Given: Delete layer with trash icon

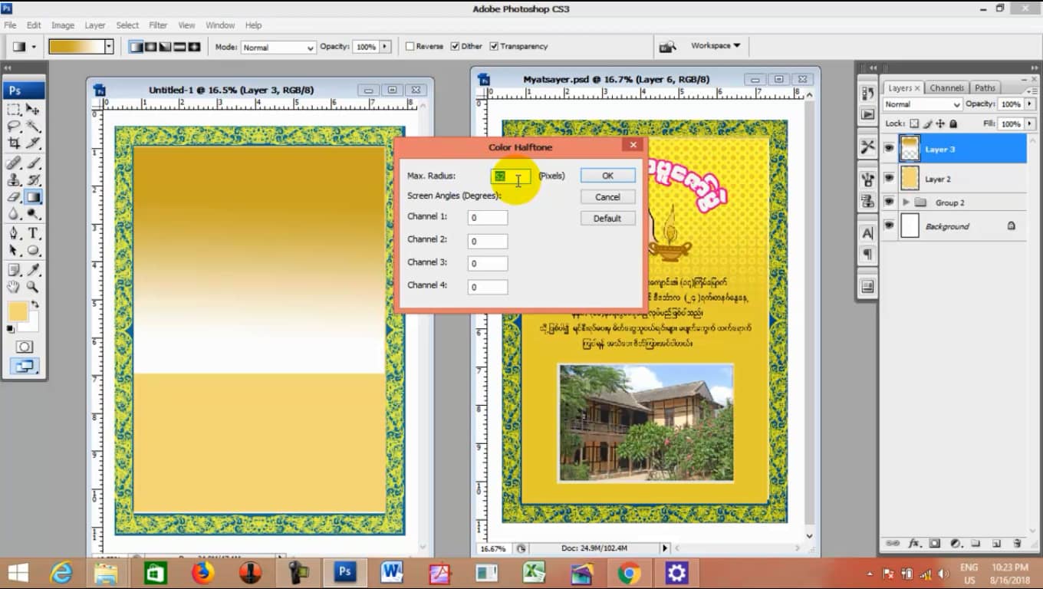Looking at the screenshot, I should [x=1016, y=543].
